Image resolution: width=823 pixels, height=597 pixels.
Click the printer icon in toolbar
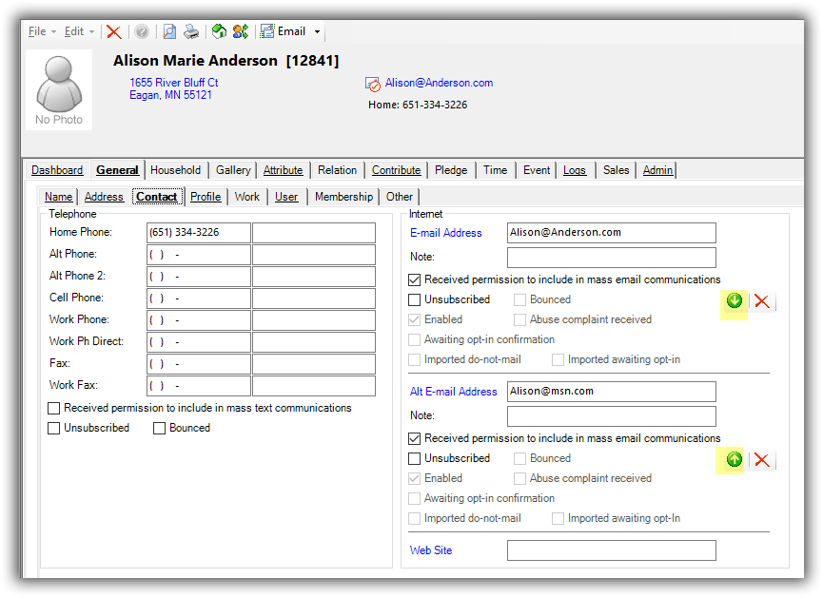click(x=191, y=31)
